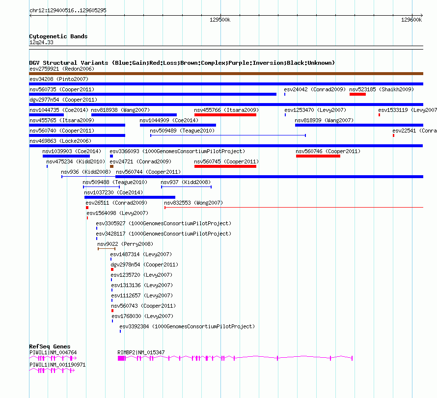
Task: Click nsv560745 (Cooper2011) red loss bar
Action: click(225, 166)
